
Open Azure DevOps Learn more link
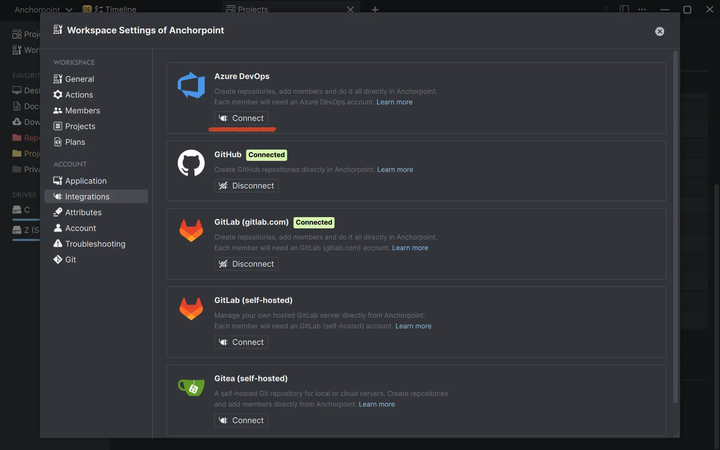tap(394, 102)
